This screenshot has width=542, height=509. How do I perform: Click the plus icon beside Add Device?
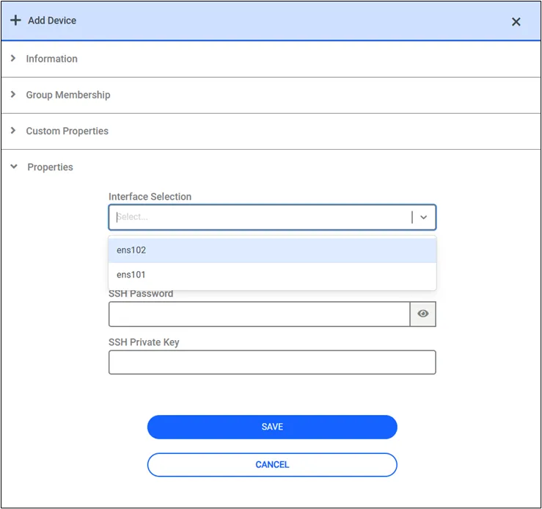click(15, 20)
